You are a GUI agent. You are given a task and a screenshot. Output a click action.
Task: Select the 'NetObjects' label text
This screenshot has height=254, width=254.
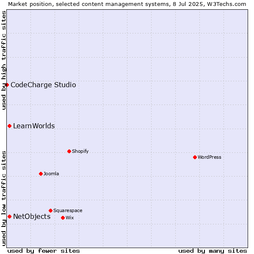32,217
